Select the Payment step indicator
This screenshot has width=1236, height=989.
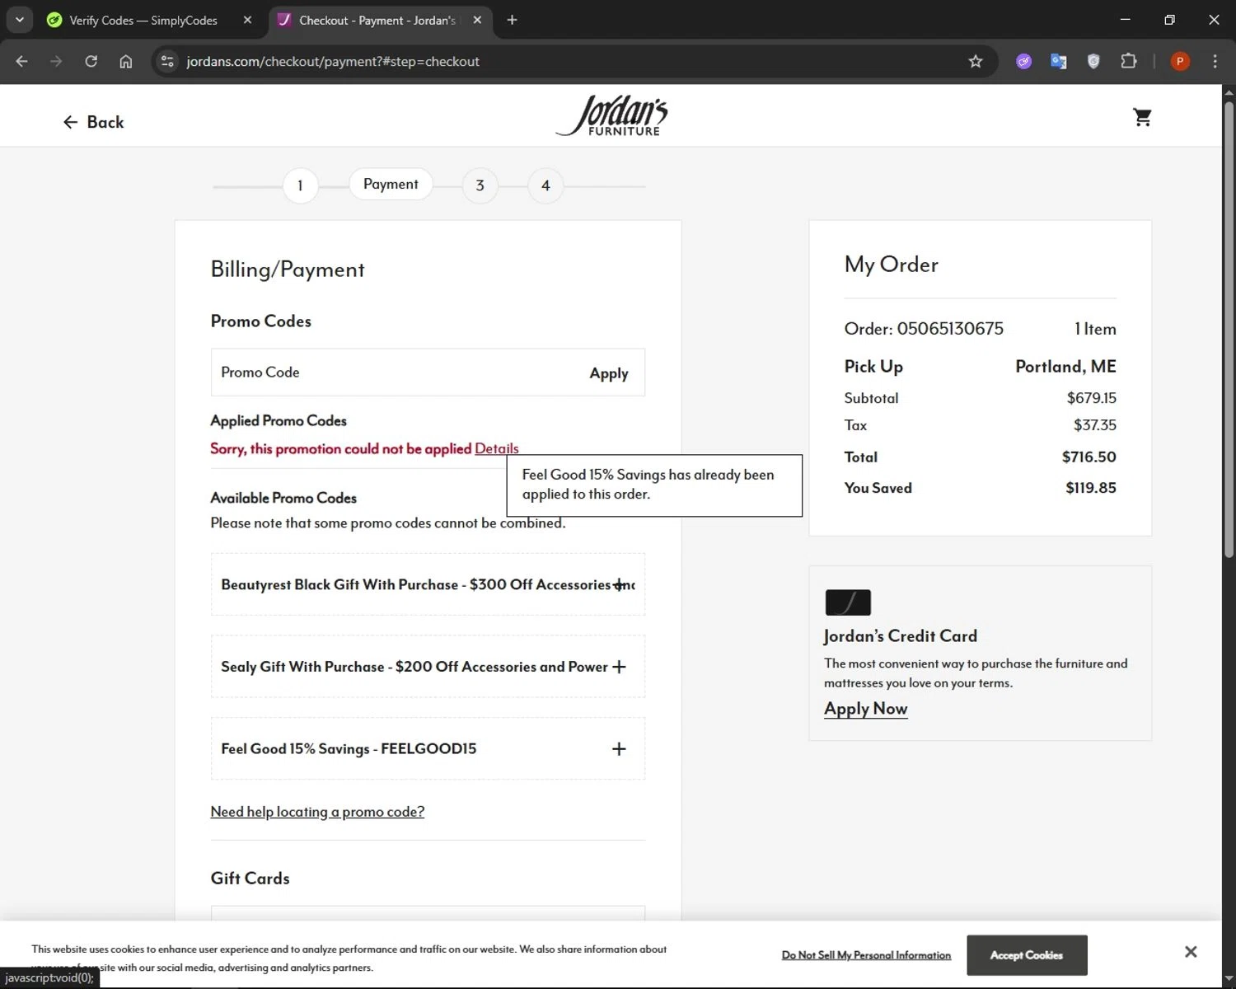tap(391, 185)
